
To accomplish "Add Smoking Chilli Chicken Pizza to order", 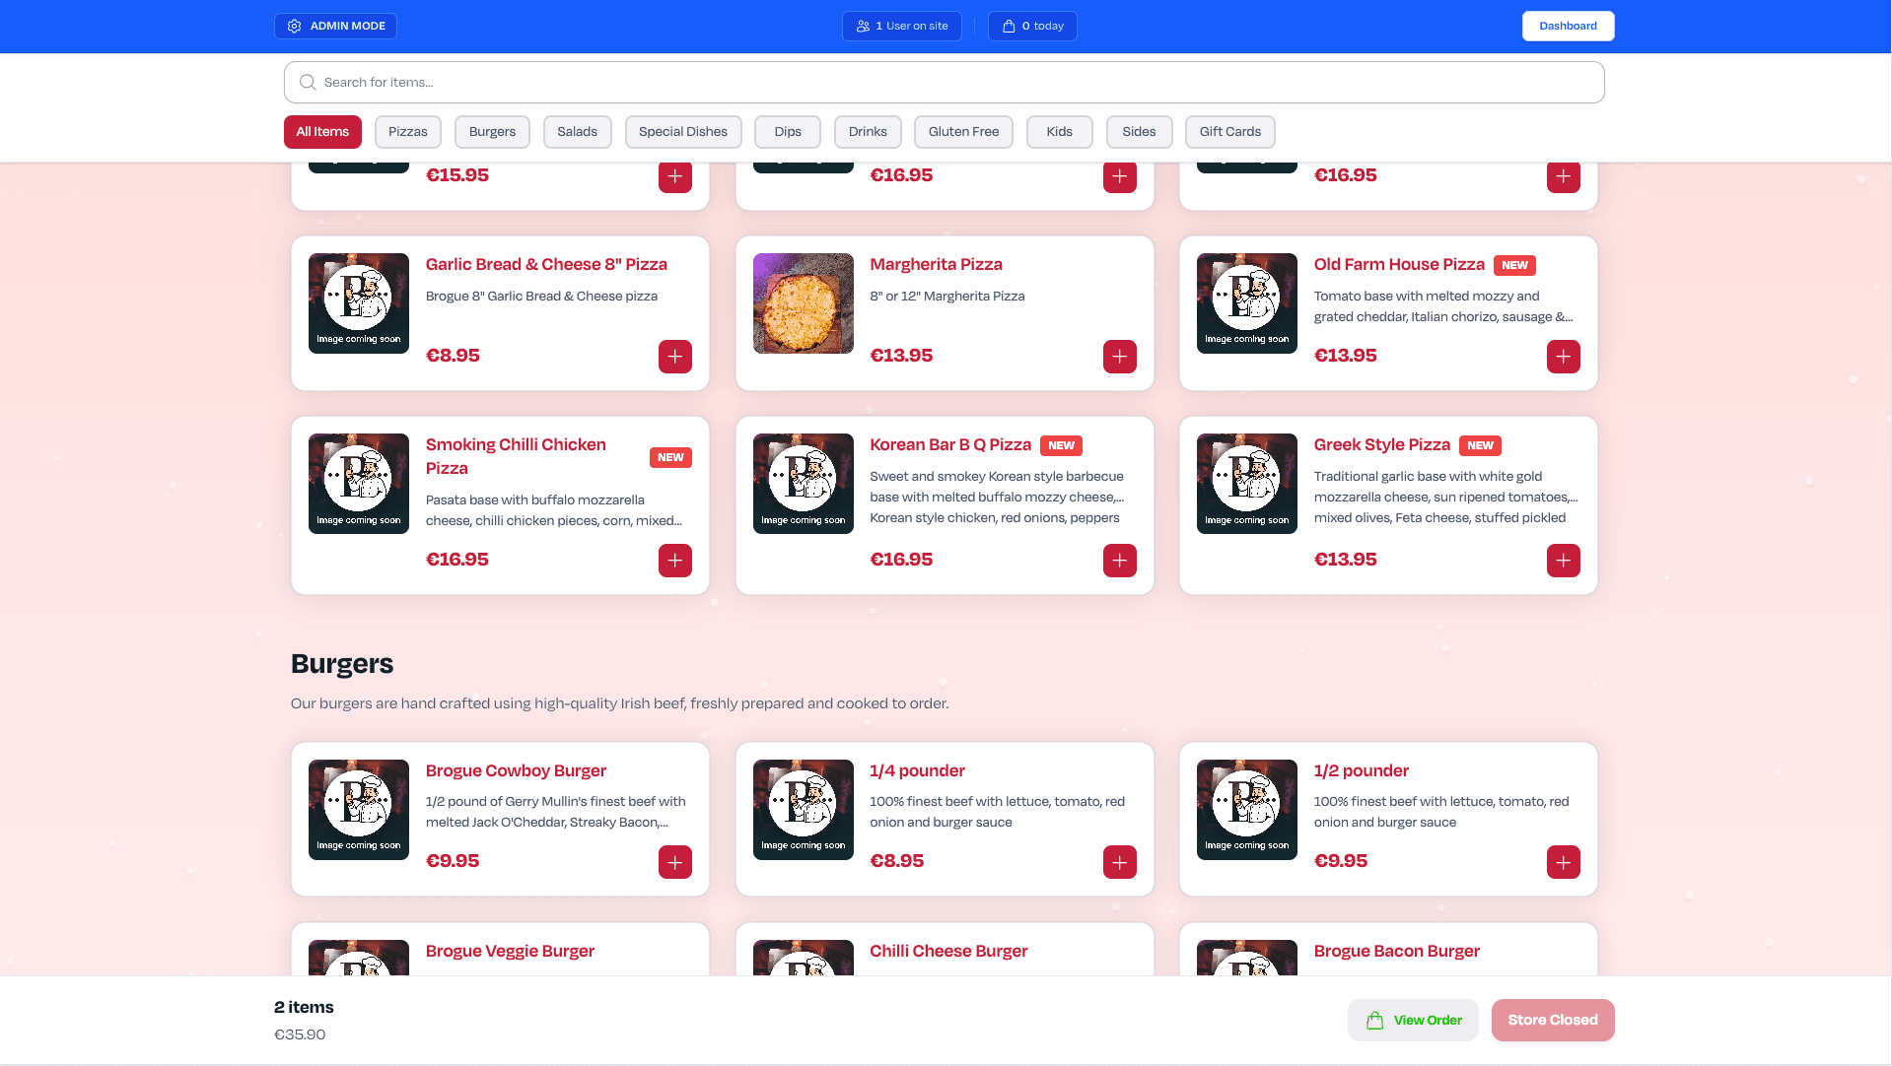I will tap(675, 561).
